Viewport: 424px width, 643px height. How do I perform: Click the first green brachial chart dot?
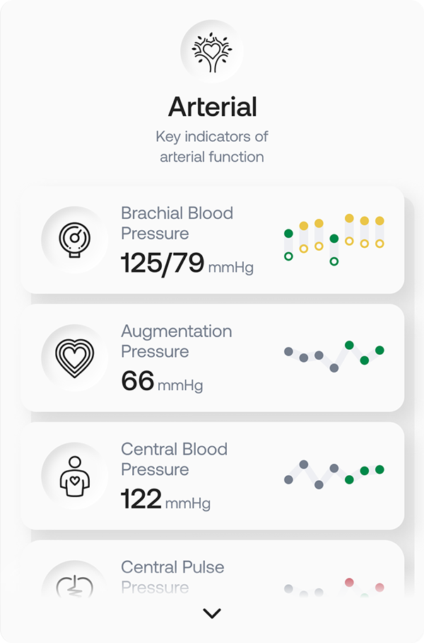pos(288,233)
